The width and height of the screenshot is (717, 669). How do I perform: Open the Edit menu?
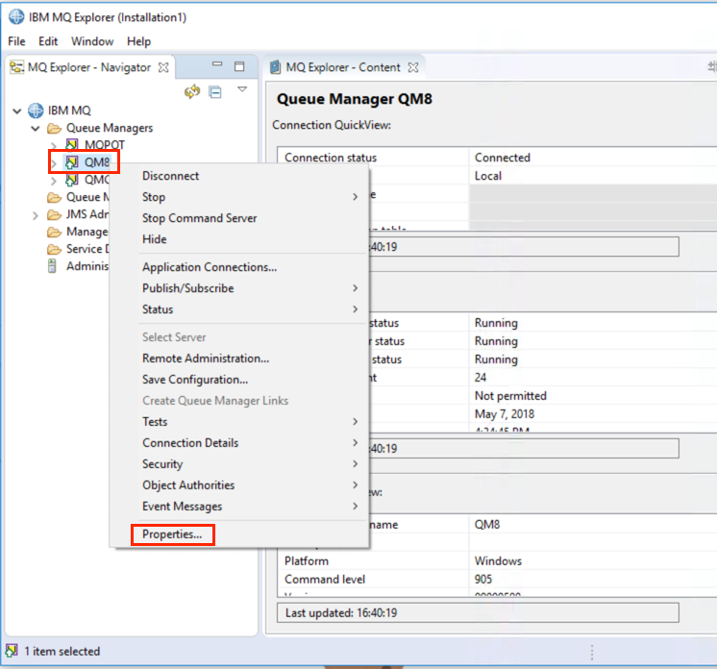pyautogui.click(x=48, y=41)
